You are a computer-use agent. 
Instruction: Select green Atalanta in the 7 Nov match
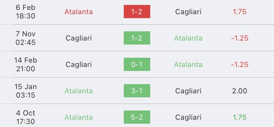point(188,38)
